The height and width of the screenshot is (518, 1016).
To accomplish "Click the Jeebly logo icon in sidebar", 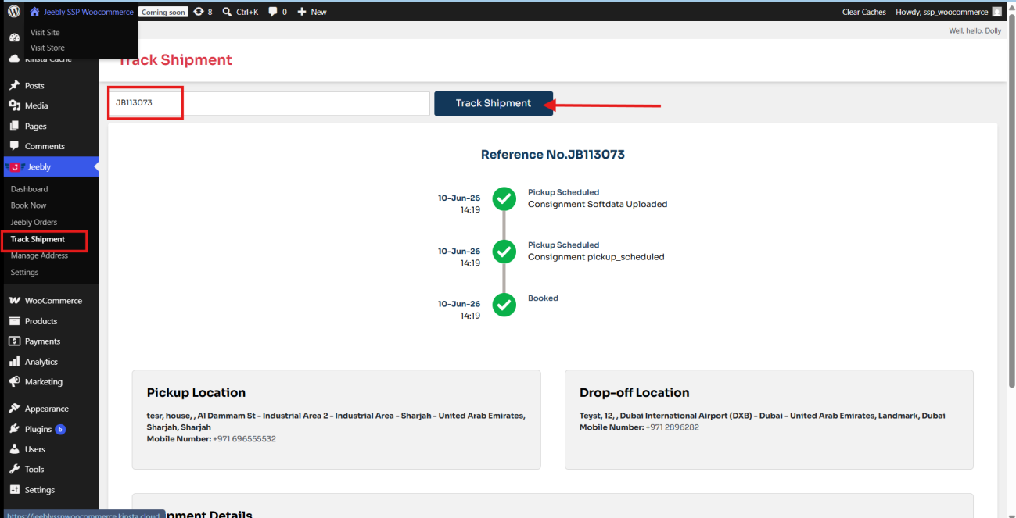I will coord(14,166).
